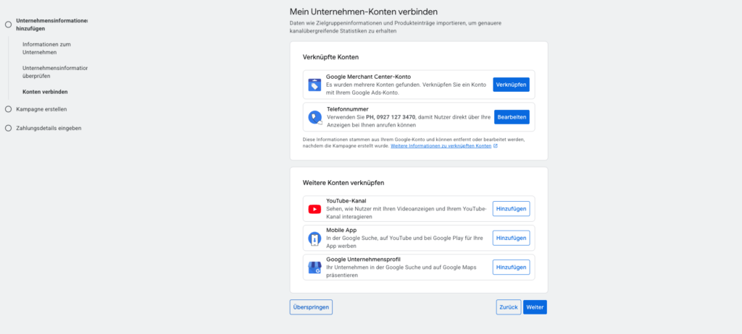Image resolution: width=742 pixels, height=334 pixels.
Task: Click the Mein Unternehmen-Konten verbinden heading
Action: tap(364, 11)
